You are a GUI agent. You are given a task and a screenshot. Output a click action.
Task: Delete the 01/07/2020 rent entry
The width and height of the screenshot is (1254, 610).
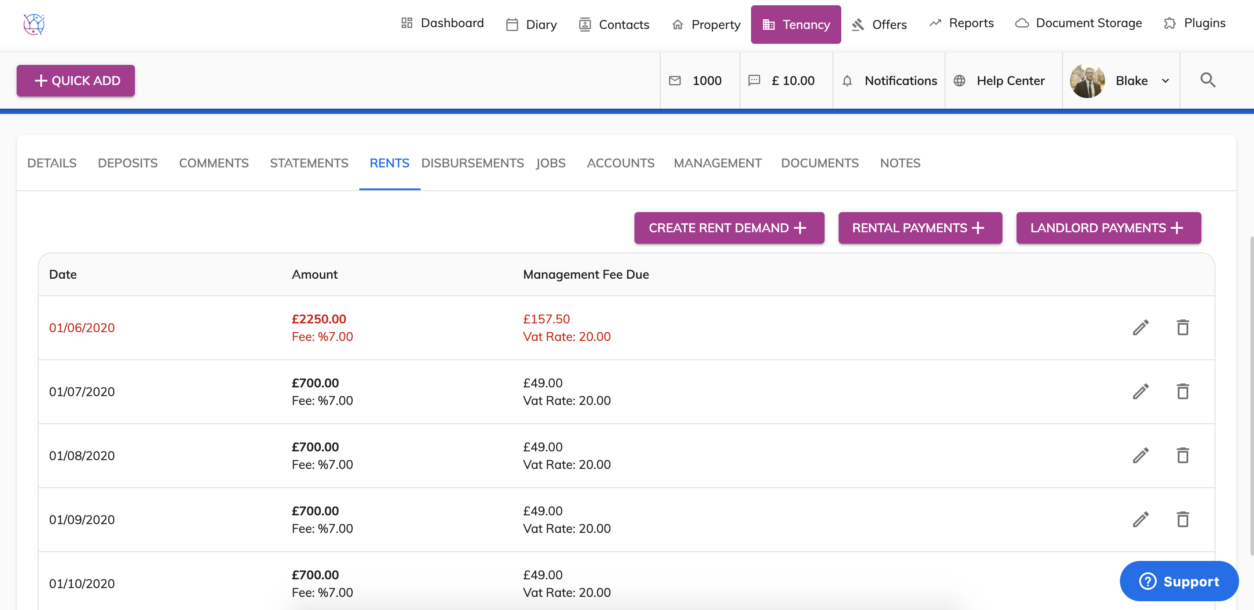tap(1183, 391)
